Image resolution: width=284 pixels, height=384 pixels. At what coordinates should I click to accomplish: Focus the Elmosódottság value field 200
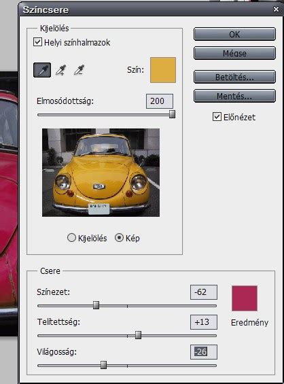tap(160, 101)
